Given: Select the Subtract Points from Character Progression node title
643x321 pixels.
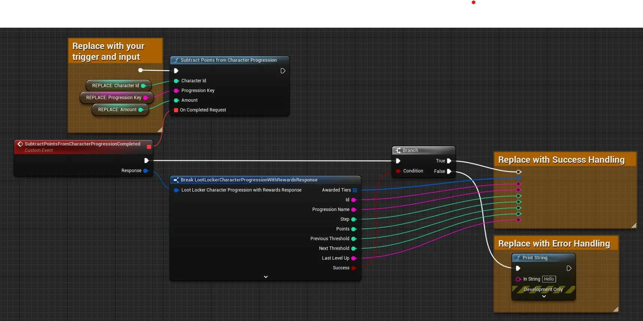Looking at the screenshot, I should 229,60.
